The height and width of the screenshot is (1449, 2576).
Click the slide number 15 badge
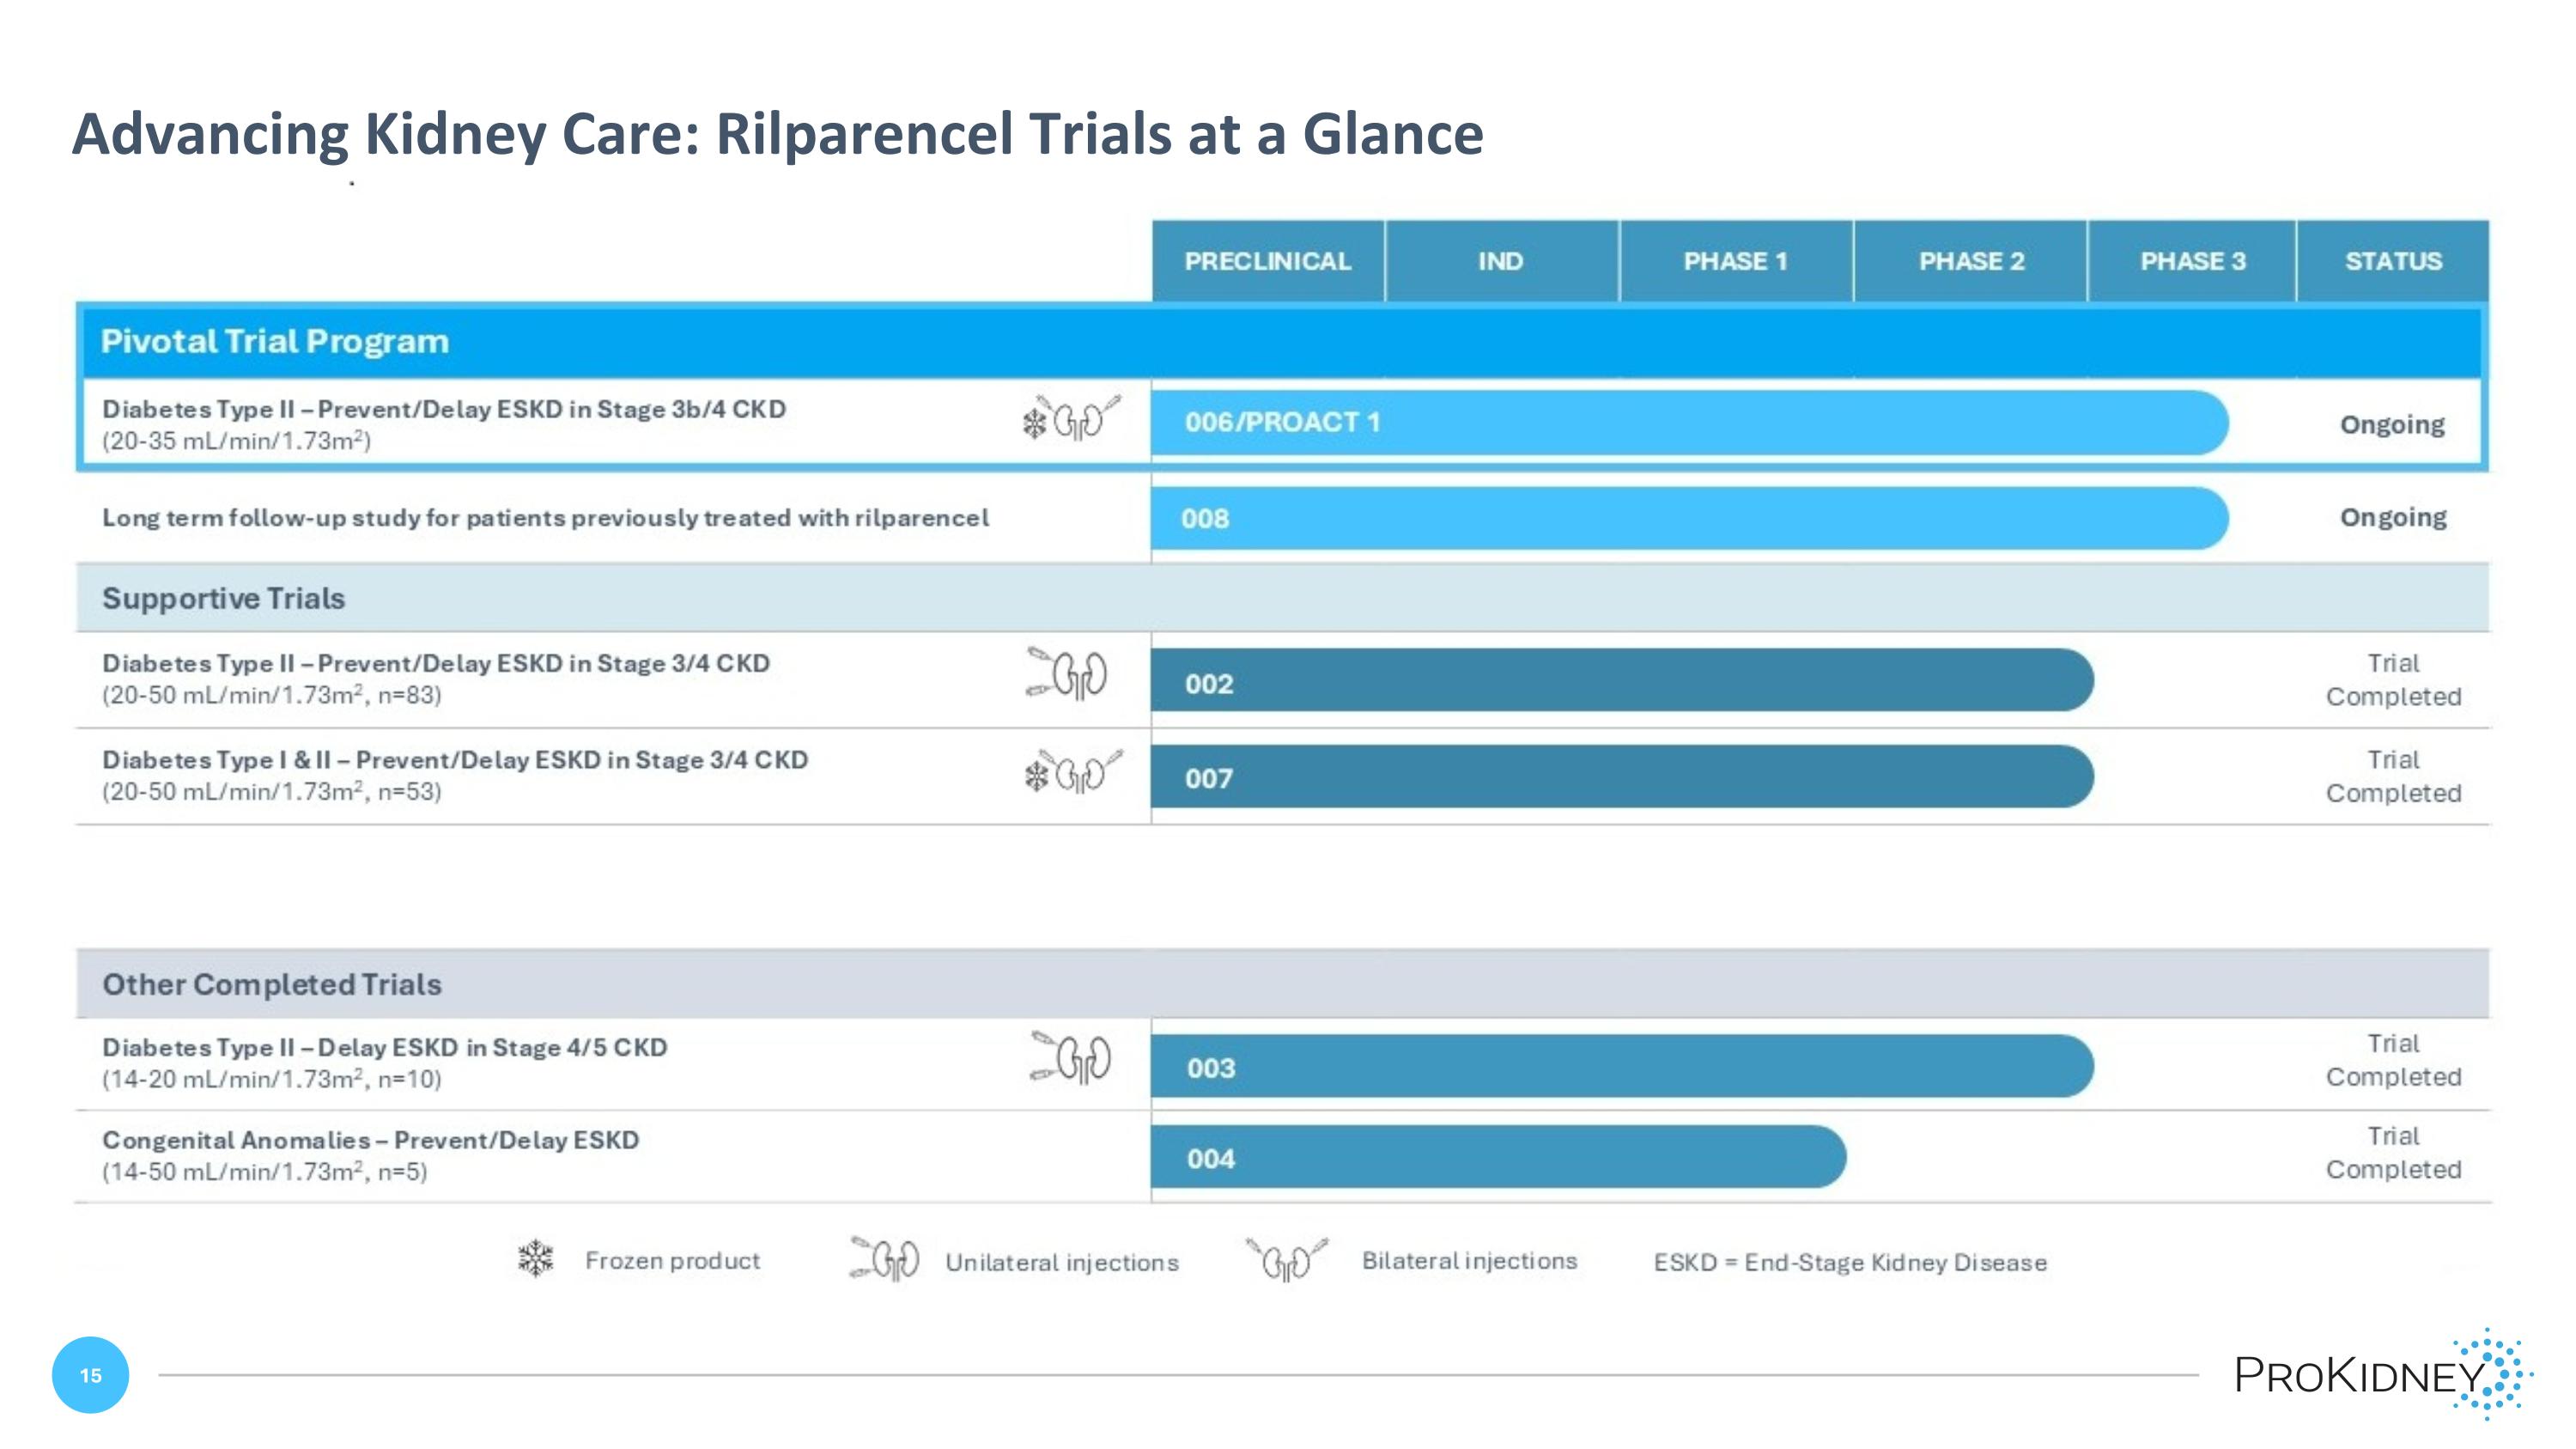click(90, 1375)
